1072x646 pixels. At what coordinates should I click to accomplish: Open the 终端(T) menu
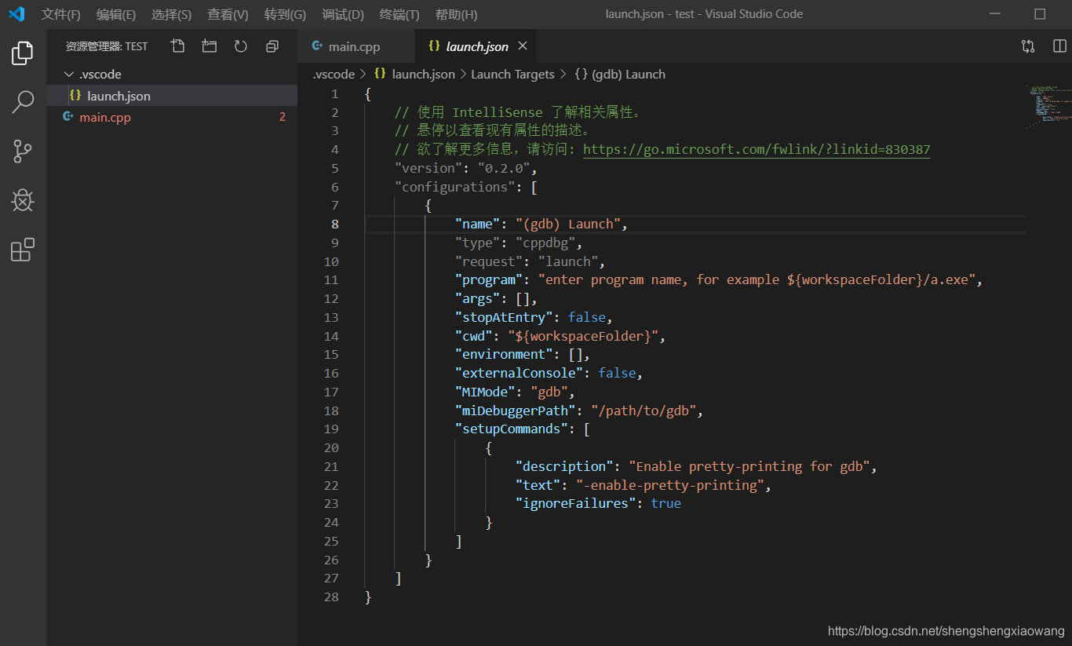[399, 14]
